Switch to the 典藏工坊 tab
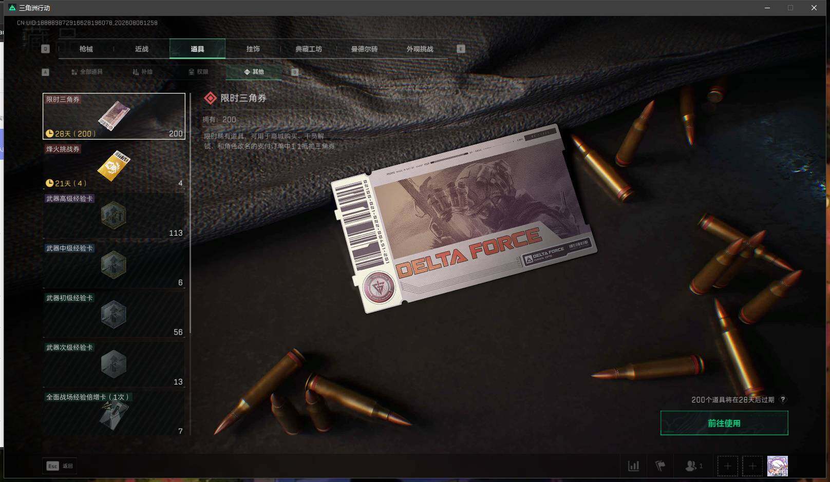The image size is (830, 482). point(309,49)
